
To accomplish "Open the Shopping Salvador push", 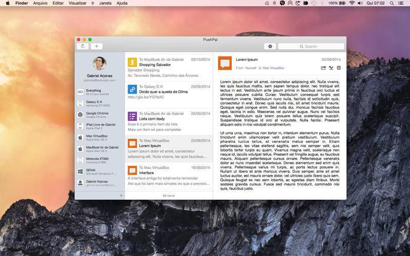I will point(169,67).
